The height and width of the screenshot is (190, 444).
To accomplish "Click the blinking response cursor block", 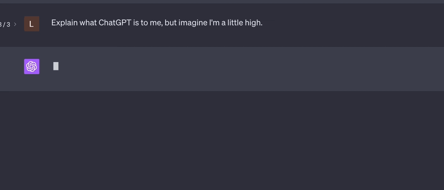I will (56, 66).
